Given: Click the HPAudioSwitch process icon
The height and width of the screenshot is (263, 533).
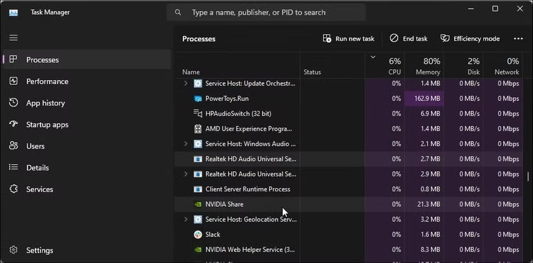Looking at the screenshot, I should click(198, 114).
